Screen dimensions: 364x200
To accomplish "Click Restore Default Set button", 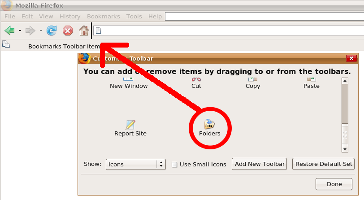I will 323,164.
